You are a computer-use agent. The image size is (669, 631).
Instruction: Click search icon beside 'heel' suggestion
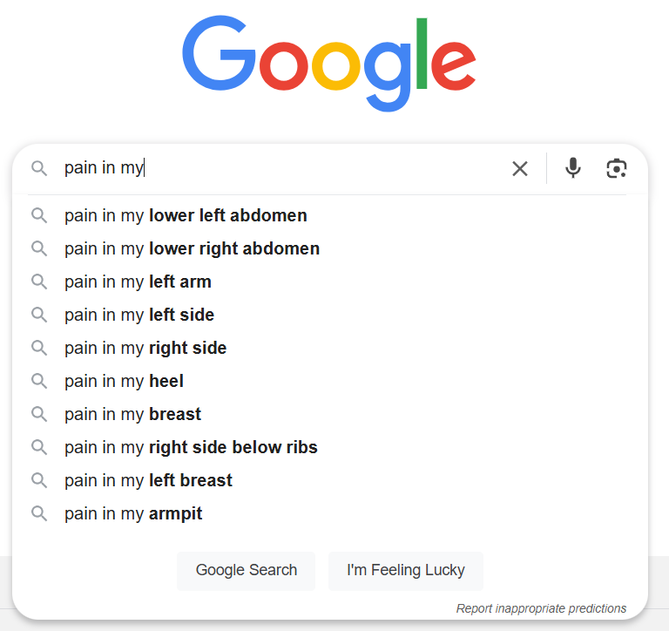[39, 381]
